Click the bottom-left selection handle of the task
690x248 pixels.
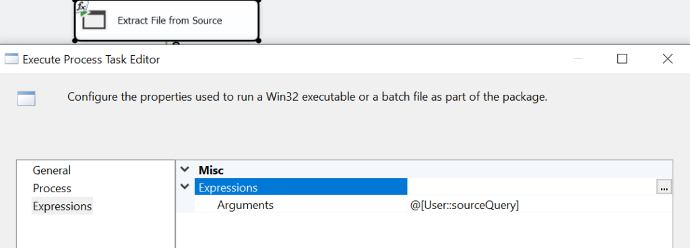click(x=75, y=40)
